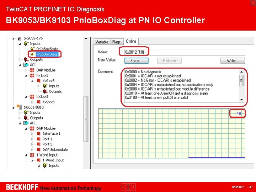256x192 pixels.
Task: Collapse the el6631-0010 tree node
Action: click(x=14, y=108)
